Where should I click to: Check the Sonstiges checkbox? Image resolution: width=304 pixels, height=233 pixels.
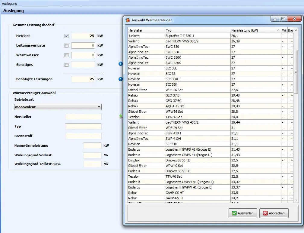tap(66, 65)
